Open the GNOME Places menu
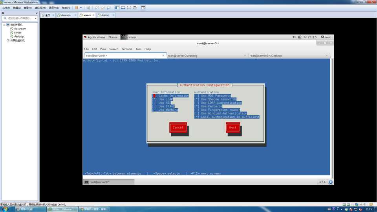377x212 pixels. (x=113, y=37)
